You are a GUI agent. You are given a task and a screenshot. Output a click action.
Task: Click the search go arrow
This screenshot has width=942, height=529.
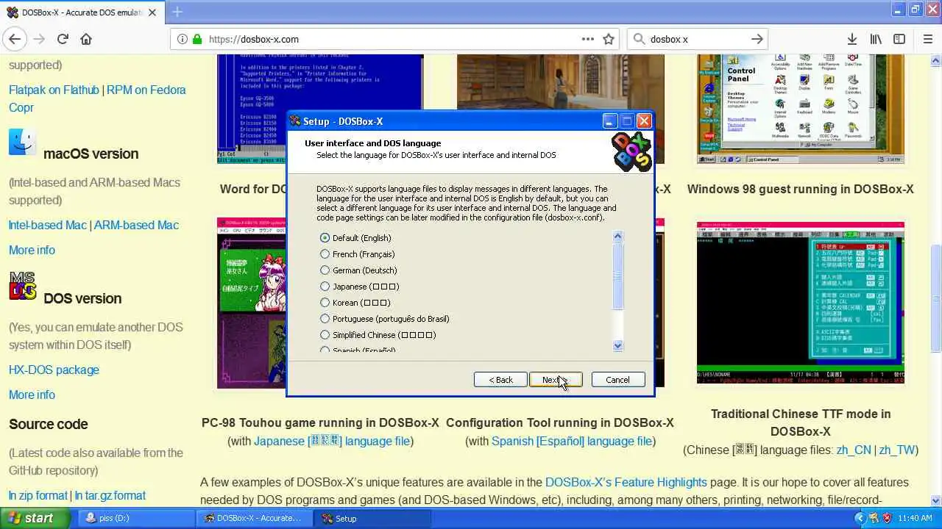point(757,39)
